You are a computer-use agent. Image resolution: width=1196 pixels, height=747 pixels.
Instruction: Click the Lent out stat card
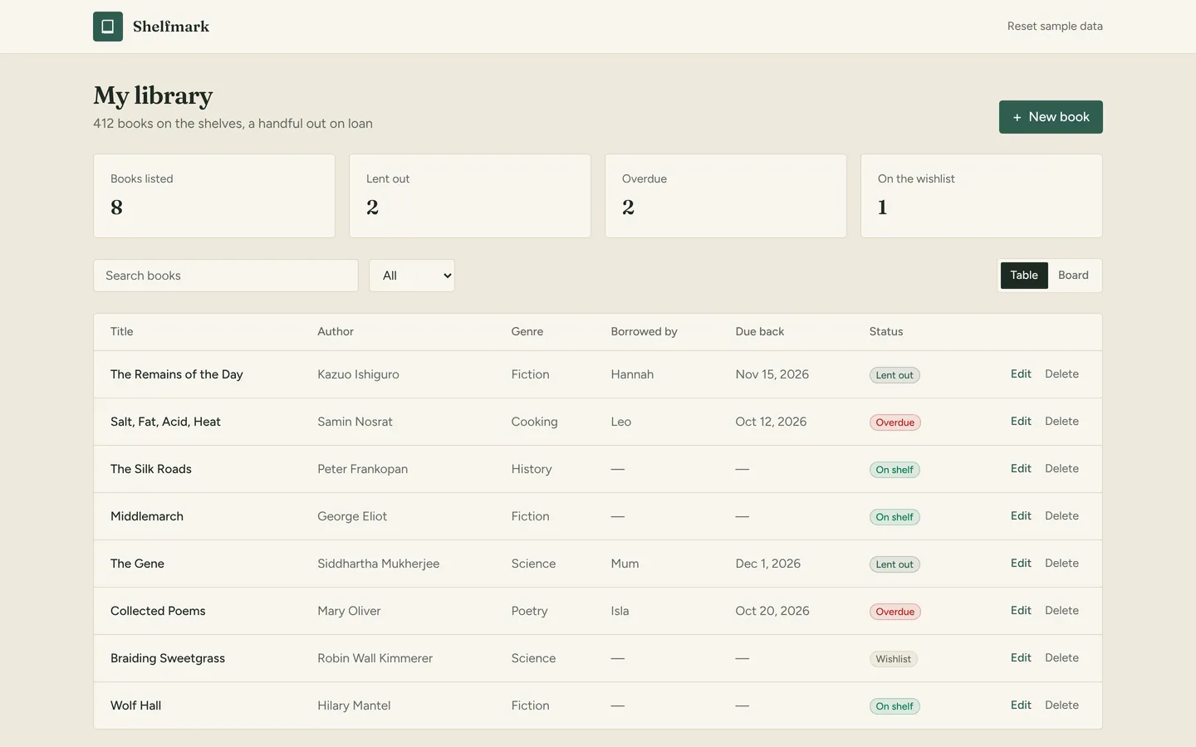point(470,196)
